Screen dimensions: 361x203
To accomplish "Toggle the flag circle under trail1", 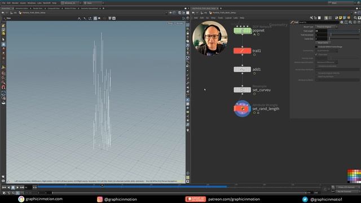I will [x=254, y=55].
